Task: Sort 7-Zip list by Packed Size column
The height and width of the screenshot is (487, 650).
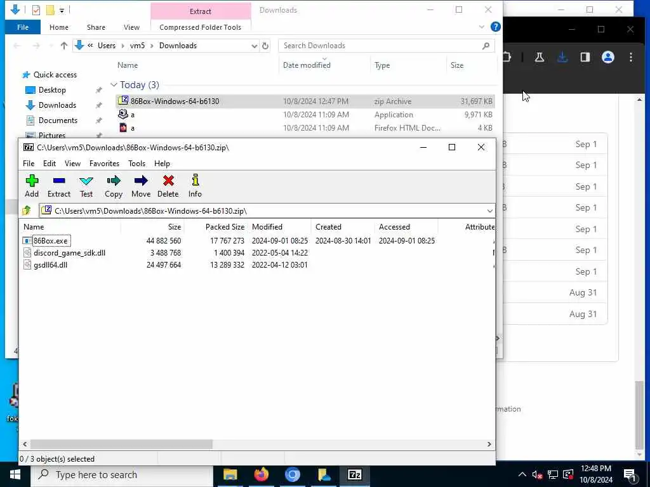Action: pyautogui.click(x=216, y=227)
